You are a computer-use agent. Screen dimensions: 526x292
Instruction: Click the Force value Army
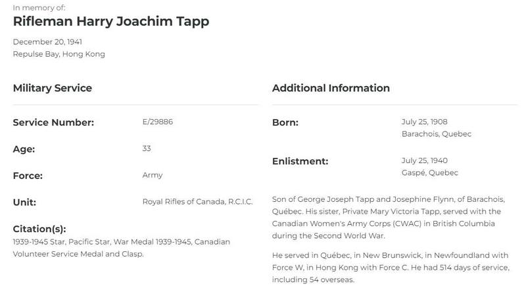[x=153, y=175]
